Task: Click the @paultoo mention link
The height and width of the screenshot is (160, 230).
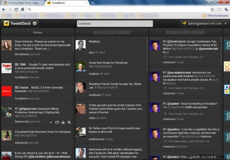Action: click(173, 130)
